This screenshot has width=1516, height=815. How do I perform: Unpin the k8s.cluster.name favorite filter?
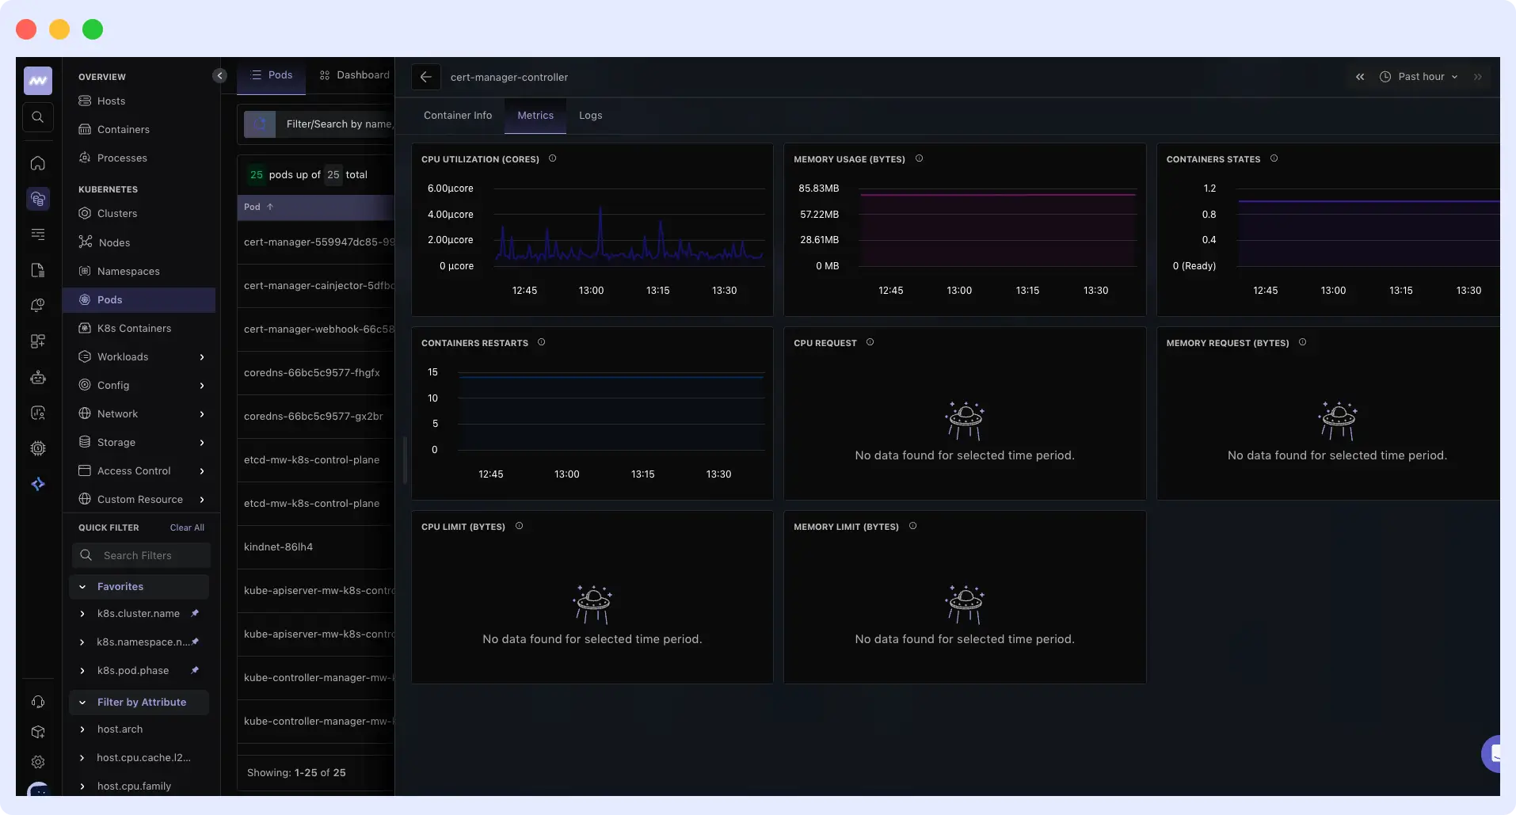coord(195,613)
